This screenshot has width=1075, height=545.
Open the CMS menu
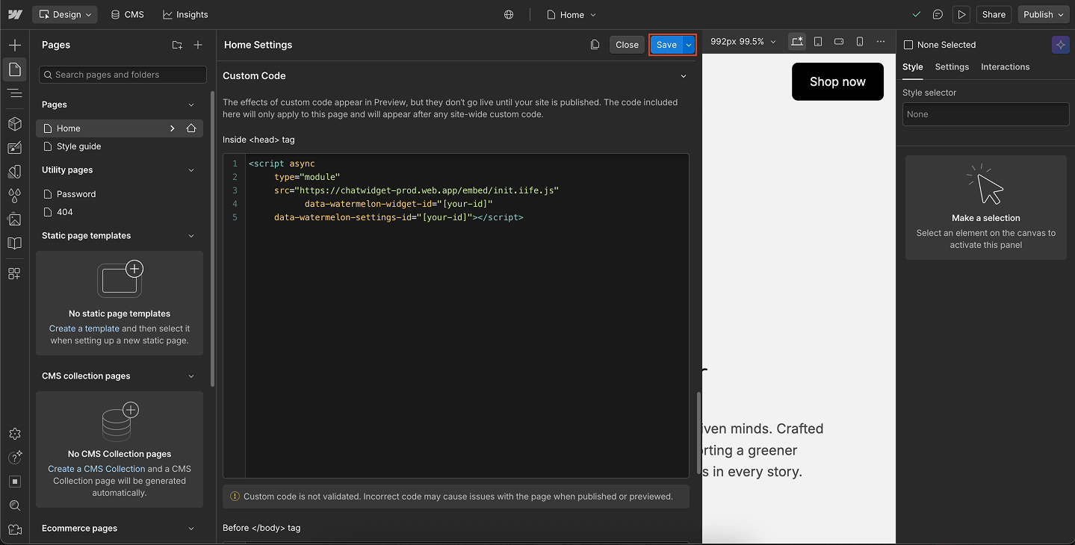[127, 14]
